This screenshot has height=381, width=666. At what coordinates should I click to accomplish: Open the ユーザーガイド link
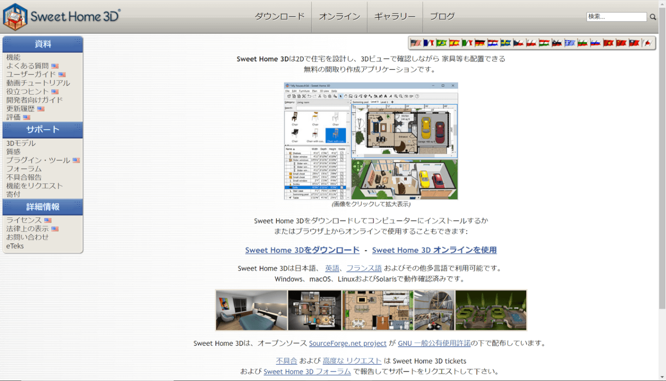(31, 74)
